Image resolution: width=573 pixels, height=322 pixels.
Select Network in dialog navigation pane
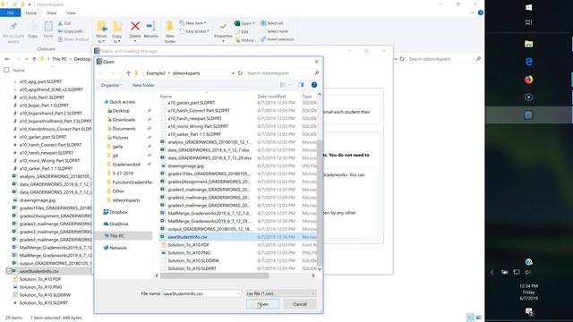(x=118, y=248)
